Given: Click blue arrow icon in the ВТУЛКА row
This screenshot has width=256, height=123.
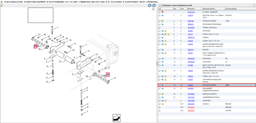Looking at the screenshot, I should point(163,50).
